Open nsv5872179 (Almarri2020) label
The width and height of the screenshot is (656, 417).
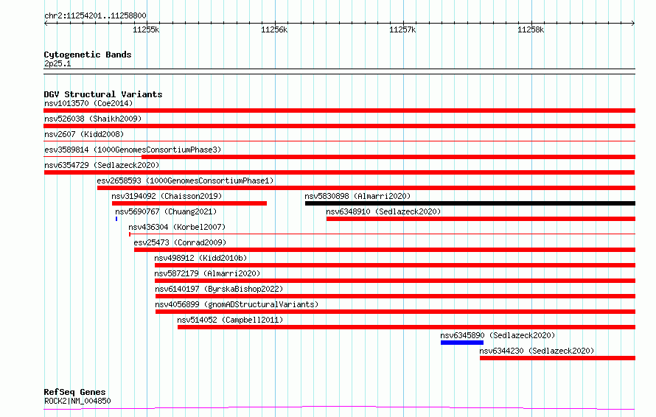207,273
